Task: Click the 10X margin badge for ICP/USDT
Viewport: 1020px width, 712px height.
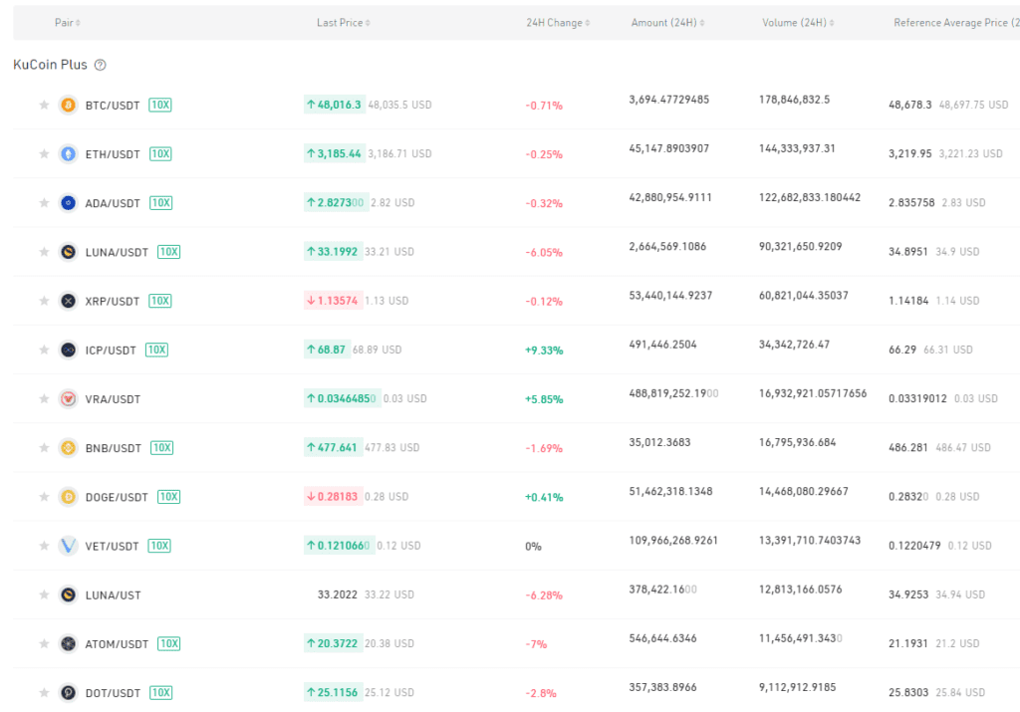Action: [x=156, y=350]
